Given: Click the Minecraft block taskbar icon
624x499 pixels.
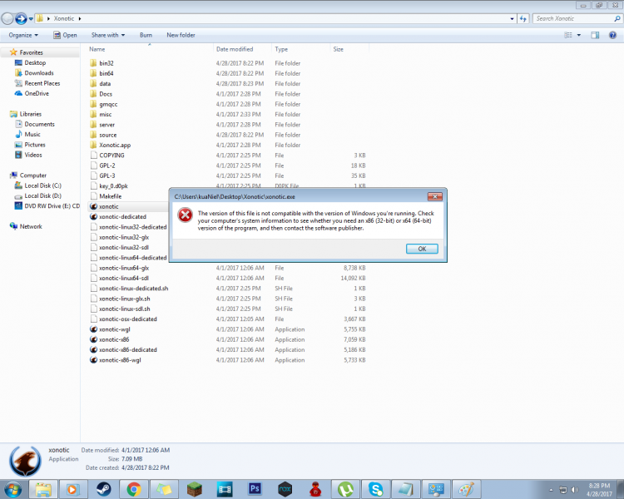Looking at the screenshot, I should tap(195, 489).
